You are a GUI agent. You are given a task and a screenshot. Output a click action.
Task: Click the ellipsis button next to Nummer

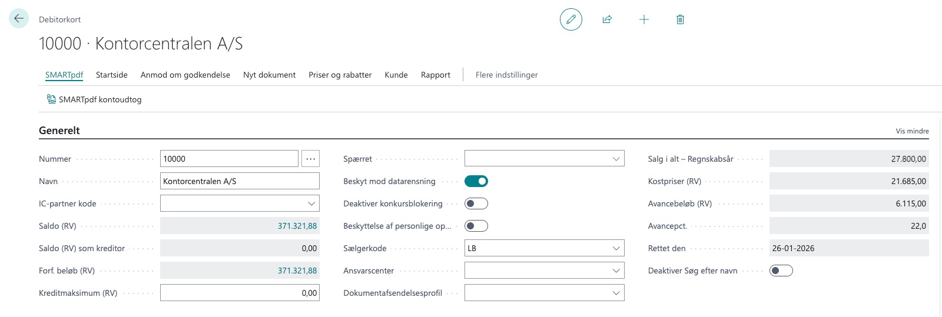(x=310, y=159)
